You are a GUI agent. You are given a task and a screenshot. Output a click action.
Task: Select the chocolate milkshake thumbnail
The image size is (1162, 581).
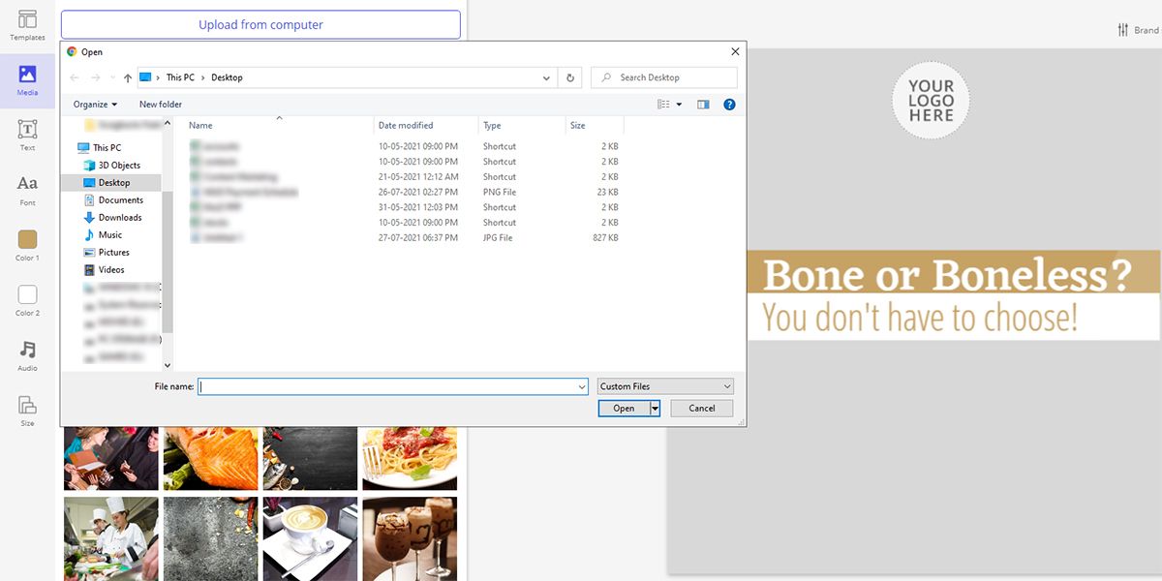410,538
